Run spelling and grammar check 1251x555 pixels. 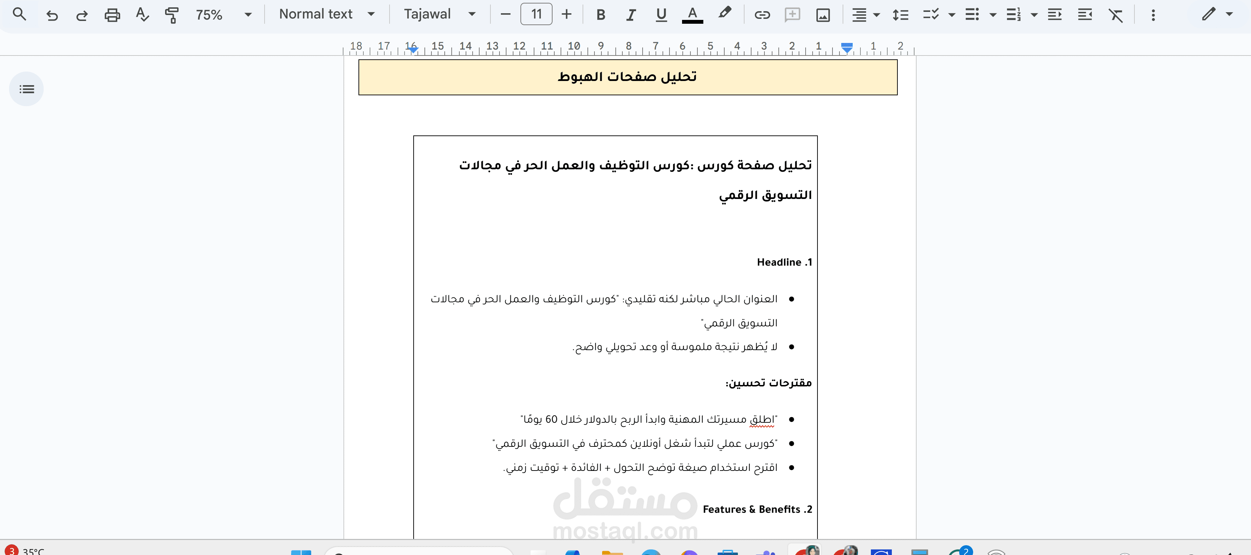[x=142, y=15]
